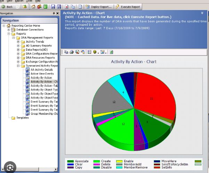The width and height of the screenshot is (209, 173).
Task: Close the Navigation panel
Action: [57, 13]
